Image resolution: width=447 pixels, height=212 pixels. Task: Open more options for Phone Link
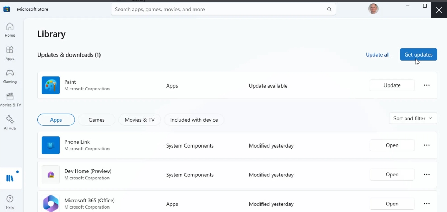(427, 145)
